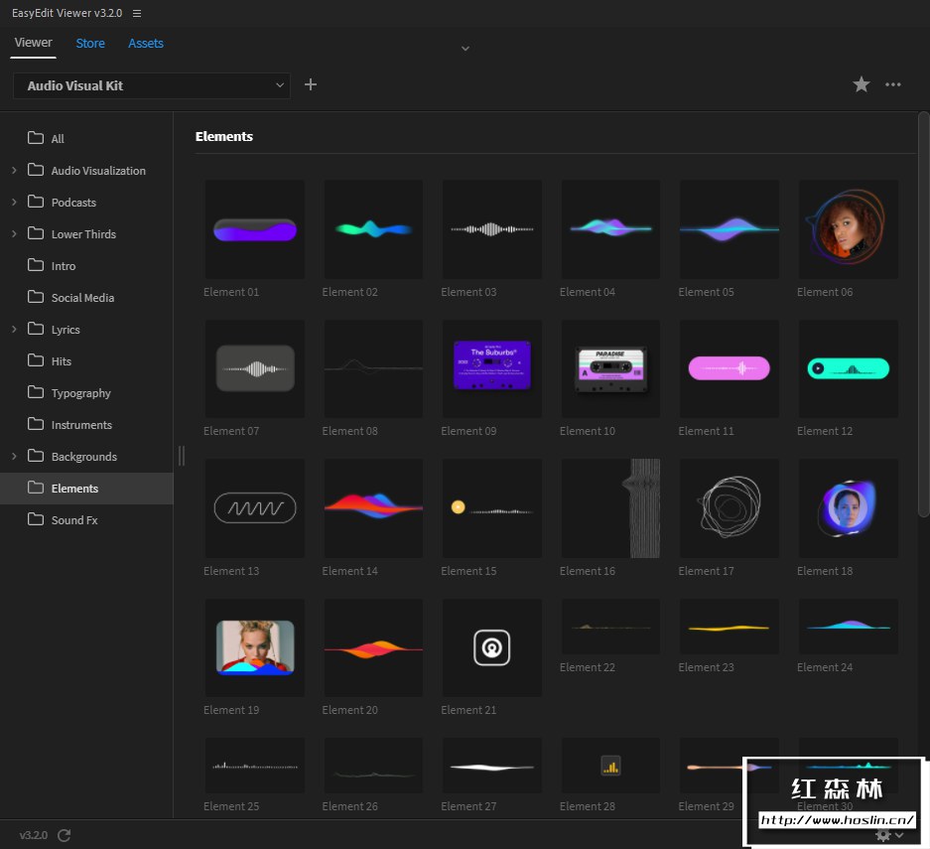Select Element 12 teal player pill thumbnail
This screenshot has width=930, height=849.
(x=849, y=368)
